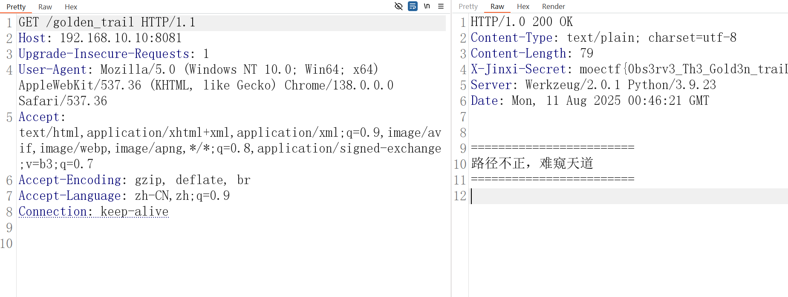Toggle the \n show newlines icon
Image resolution: width=788 pixels, height=297 pixels.
[427, 6]
